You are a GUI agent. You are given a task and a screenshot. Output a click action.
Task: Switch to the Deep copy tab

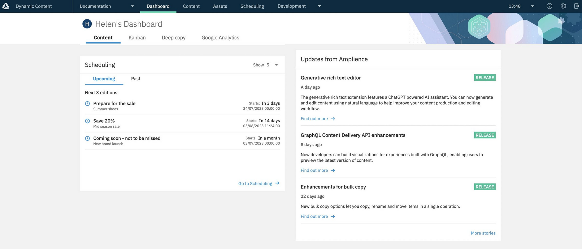click(174, 38)
